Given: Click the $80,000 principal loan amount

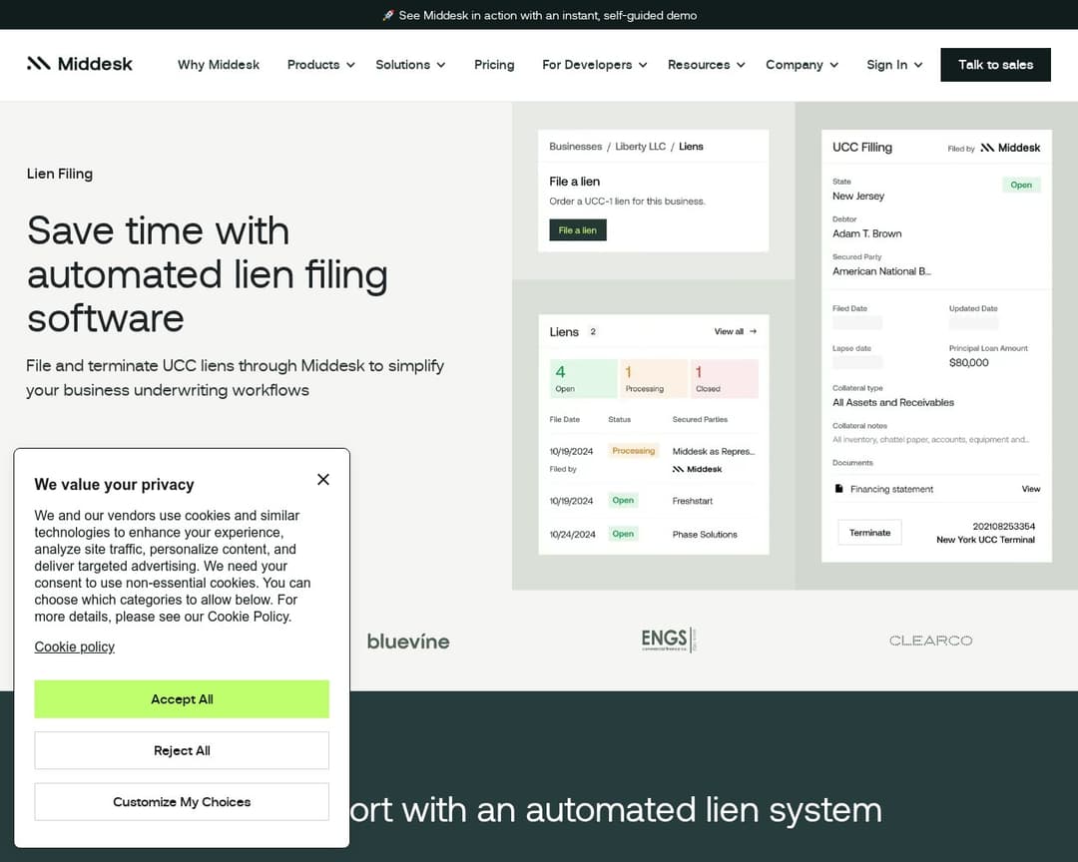Looking at the screenshot, I should (x=968, y=363).
